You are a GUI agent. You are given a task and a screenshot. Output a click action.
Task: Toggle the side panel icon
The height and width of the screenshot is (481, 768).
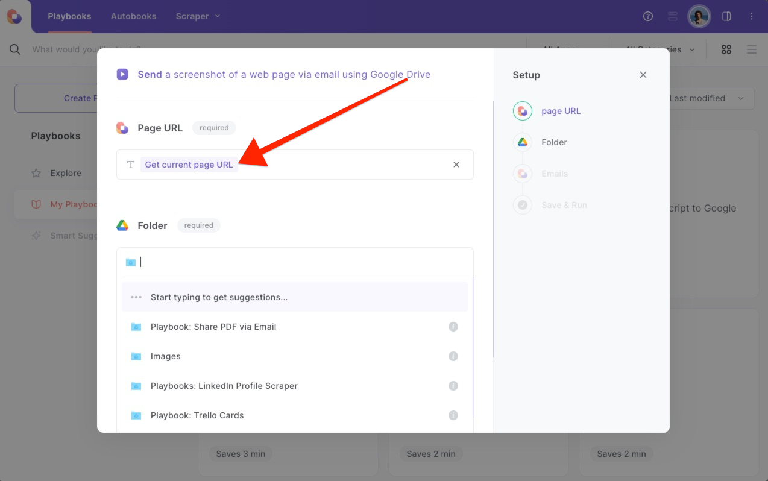point(726,16)
